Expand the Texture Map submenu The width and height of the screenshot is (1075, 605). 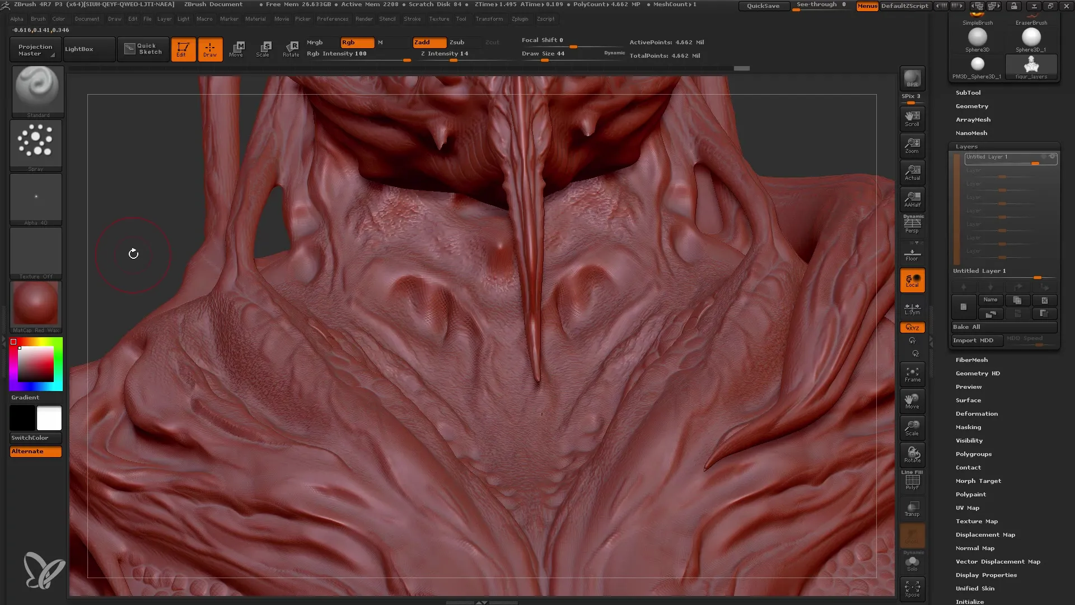point(976,521)
